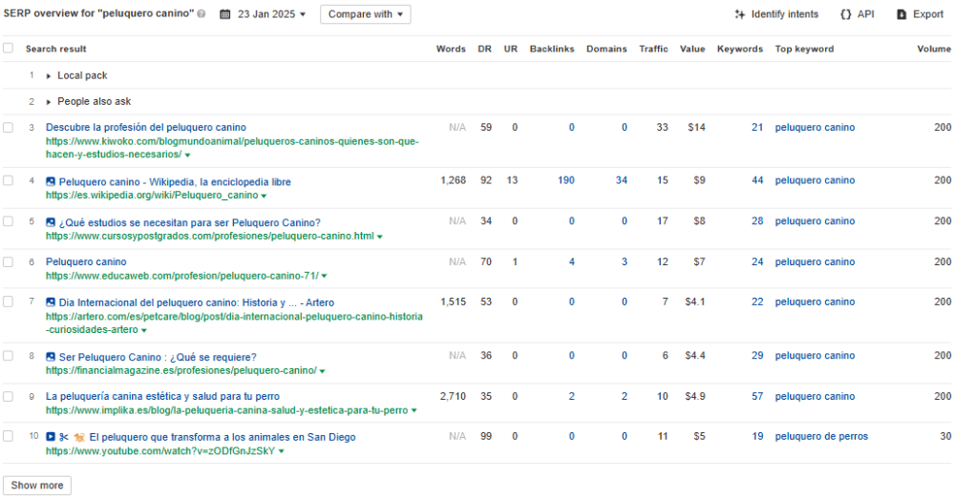Check the box for implika result row
The image size is (955, 499).
point(8,396)
